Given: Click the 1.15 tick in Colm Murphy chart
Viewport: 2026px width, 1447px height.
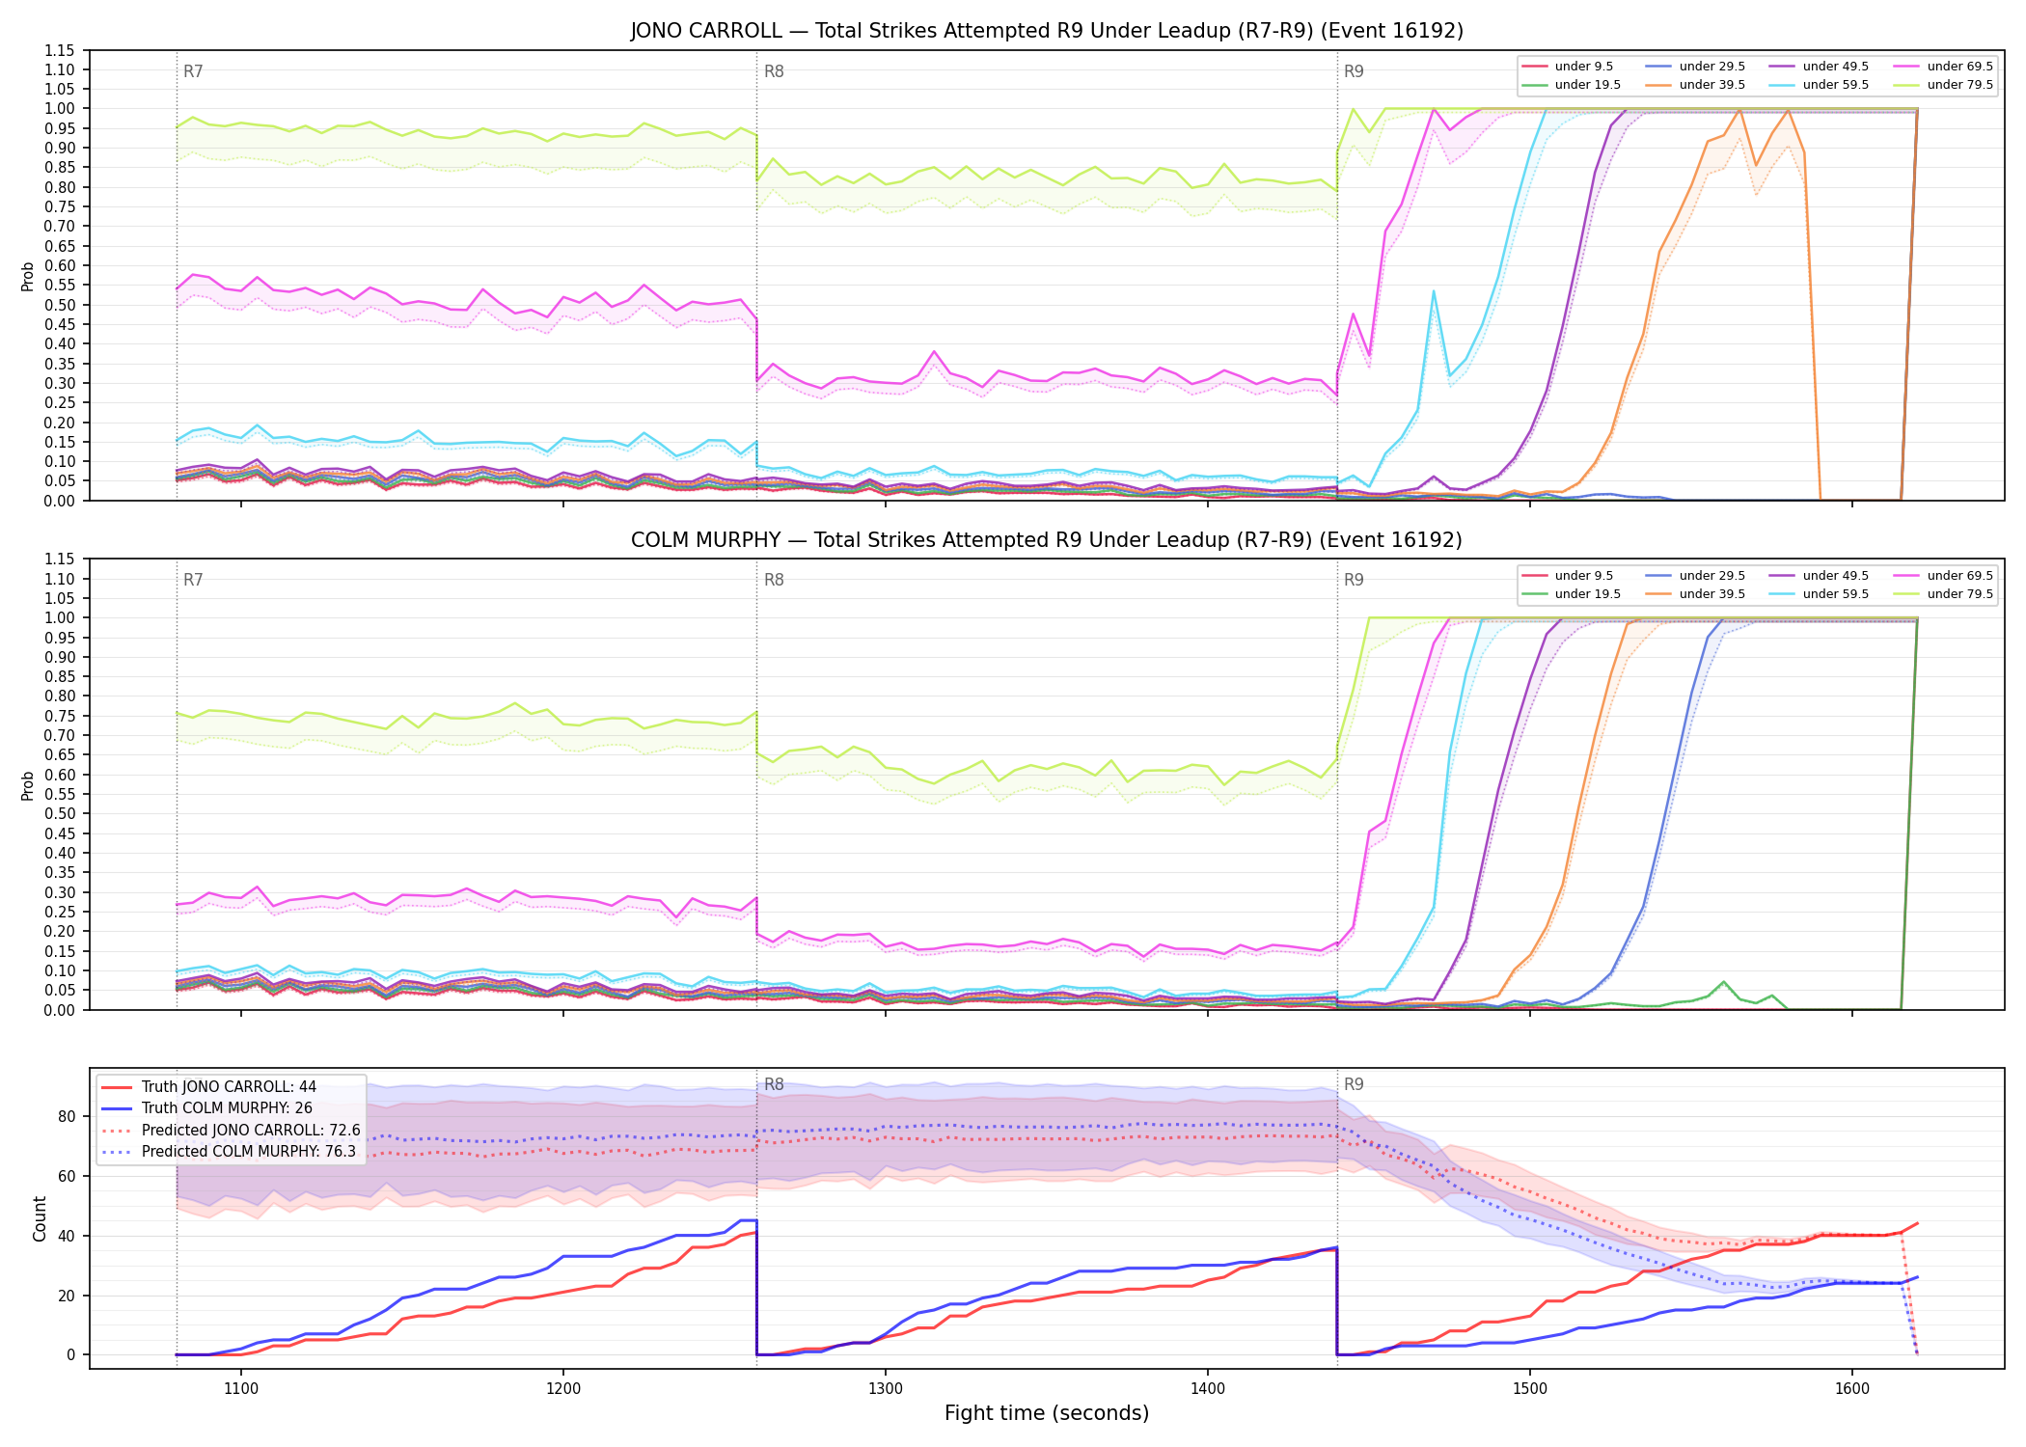Looking at the screenshot, I should point(59,560).
